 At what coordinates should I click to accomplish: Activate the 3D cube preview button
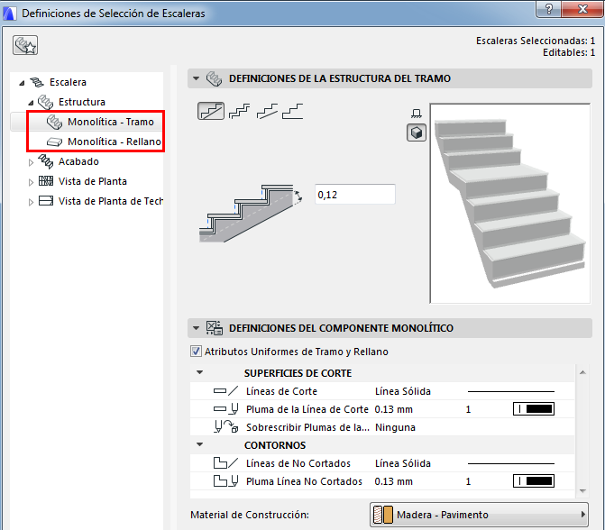tap(417, 132)
